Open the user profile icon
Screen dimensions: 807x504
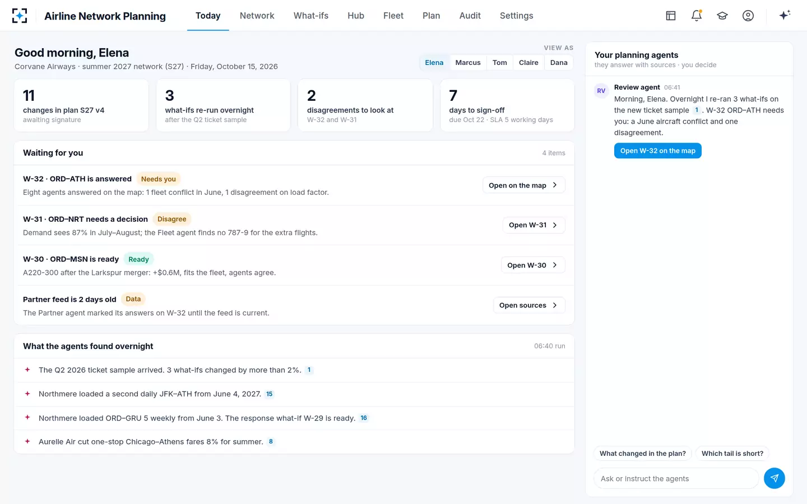click(x=748, y=16)
